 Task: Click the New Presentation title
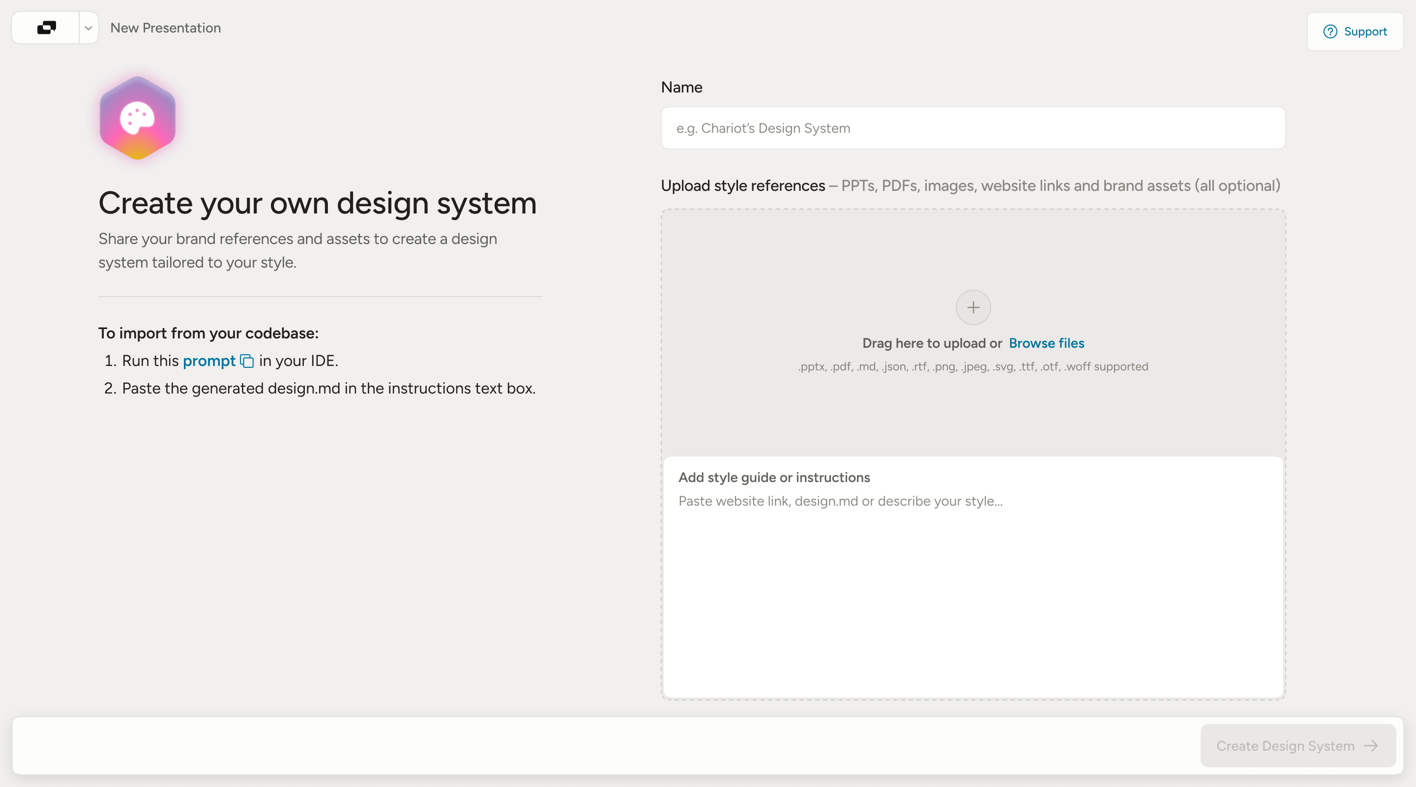click(x=166, y=28)
